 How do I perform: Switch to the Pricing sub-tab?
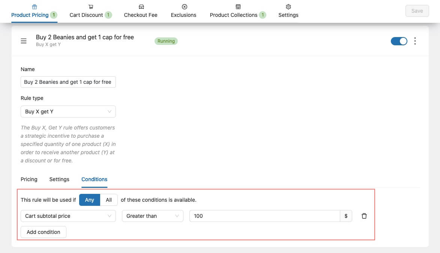pos(29,179)
